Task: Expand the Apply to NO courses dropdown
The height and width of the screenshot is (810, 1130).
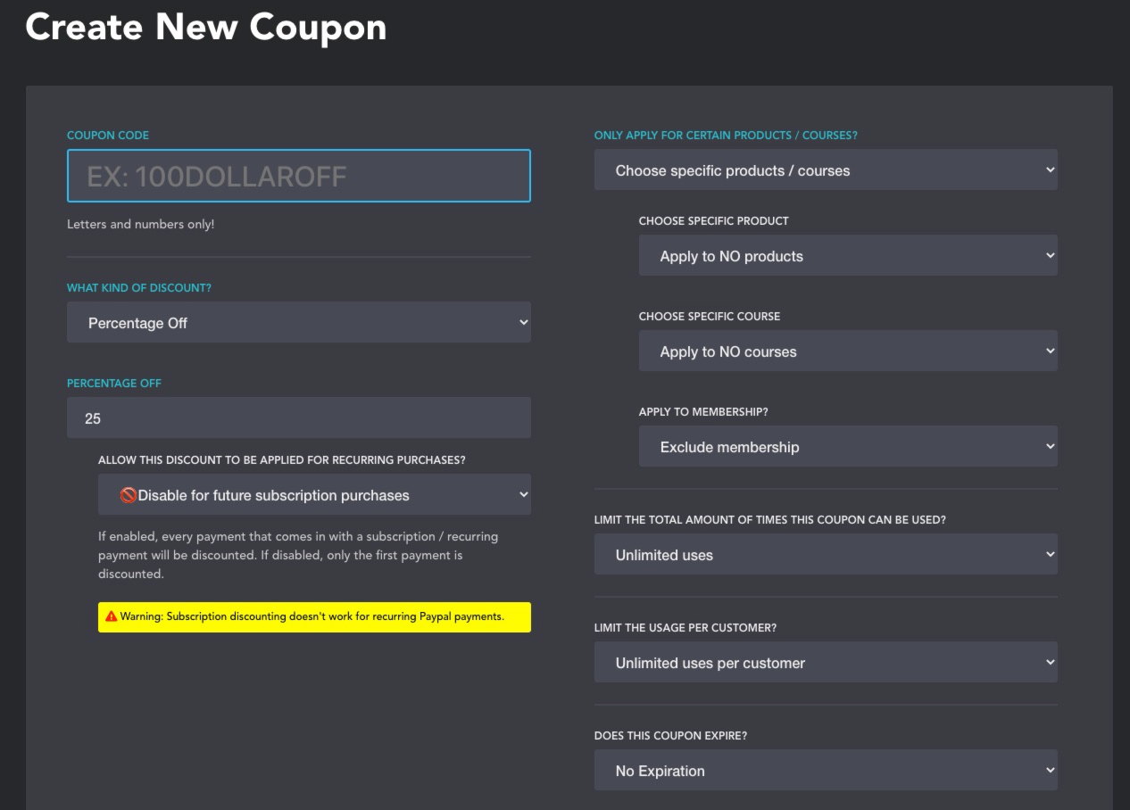Action: tap(848, 351)
